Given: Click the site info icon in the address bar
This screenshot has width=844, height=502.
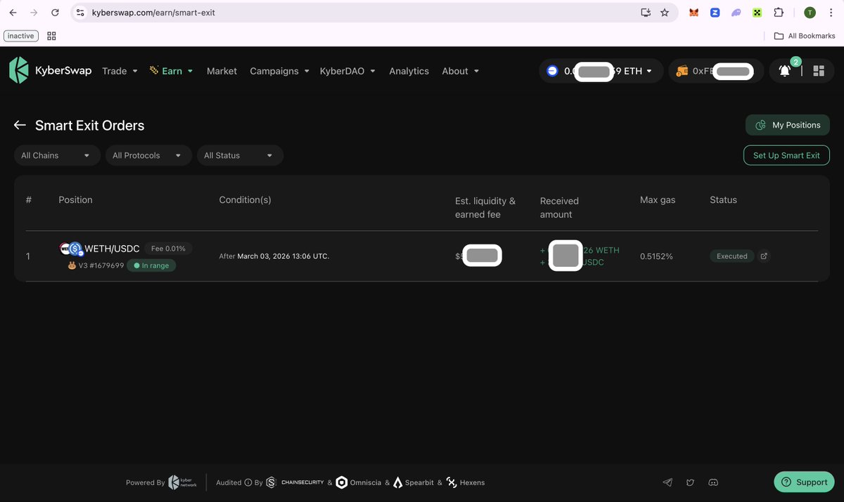Looking at the screenshot, I should tap(79, 13).
